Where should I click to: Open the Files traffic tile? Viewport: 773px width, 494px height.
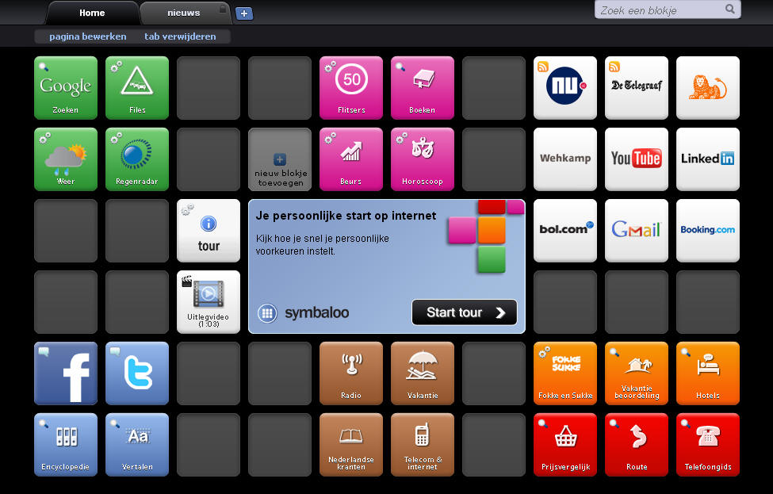click(x=137, y=88)
